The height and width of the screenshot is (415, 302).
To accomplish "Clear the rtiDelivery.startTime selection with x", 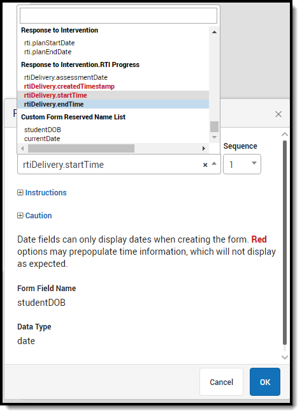I will [205, 165].
